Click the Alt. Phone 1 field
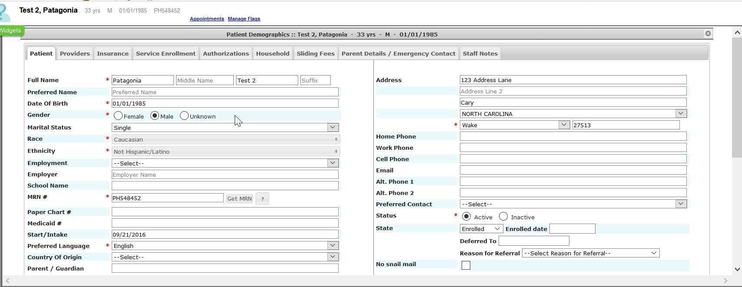The image size is (742, 287). 573,181
